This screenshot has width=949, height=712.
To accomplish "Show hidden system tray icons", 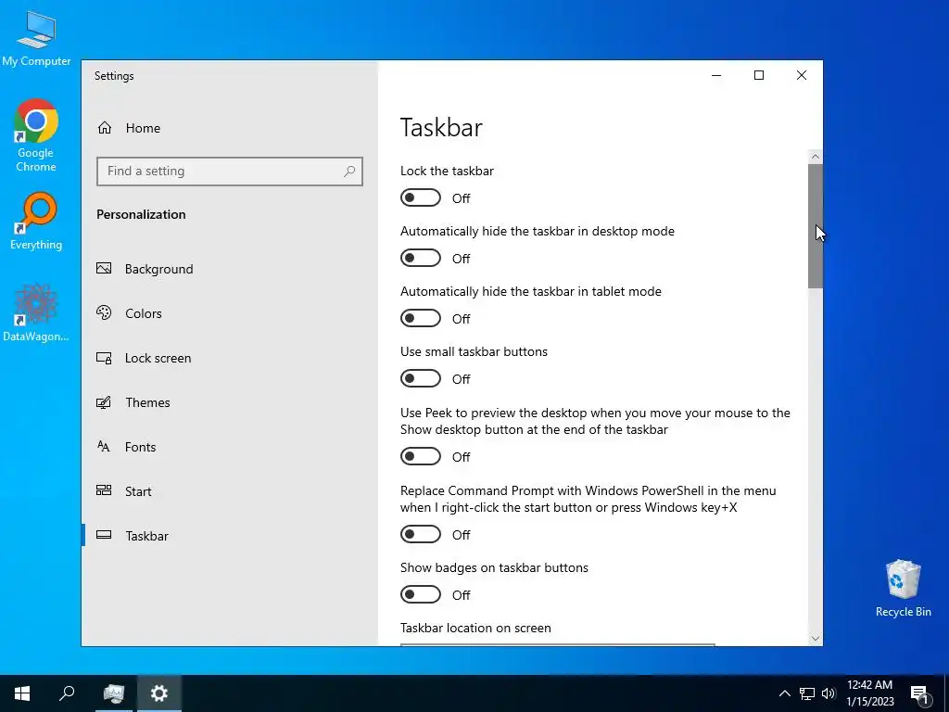I will (784, 693).
